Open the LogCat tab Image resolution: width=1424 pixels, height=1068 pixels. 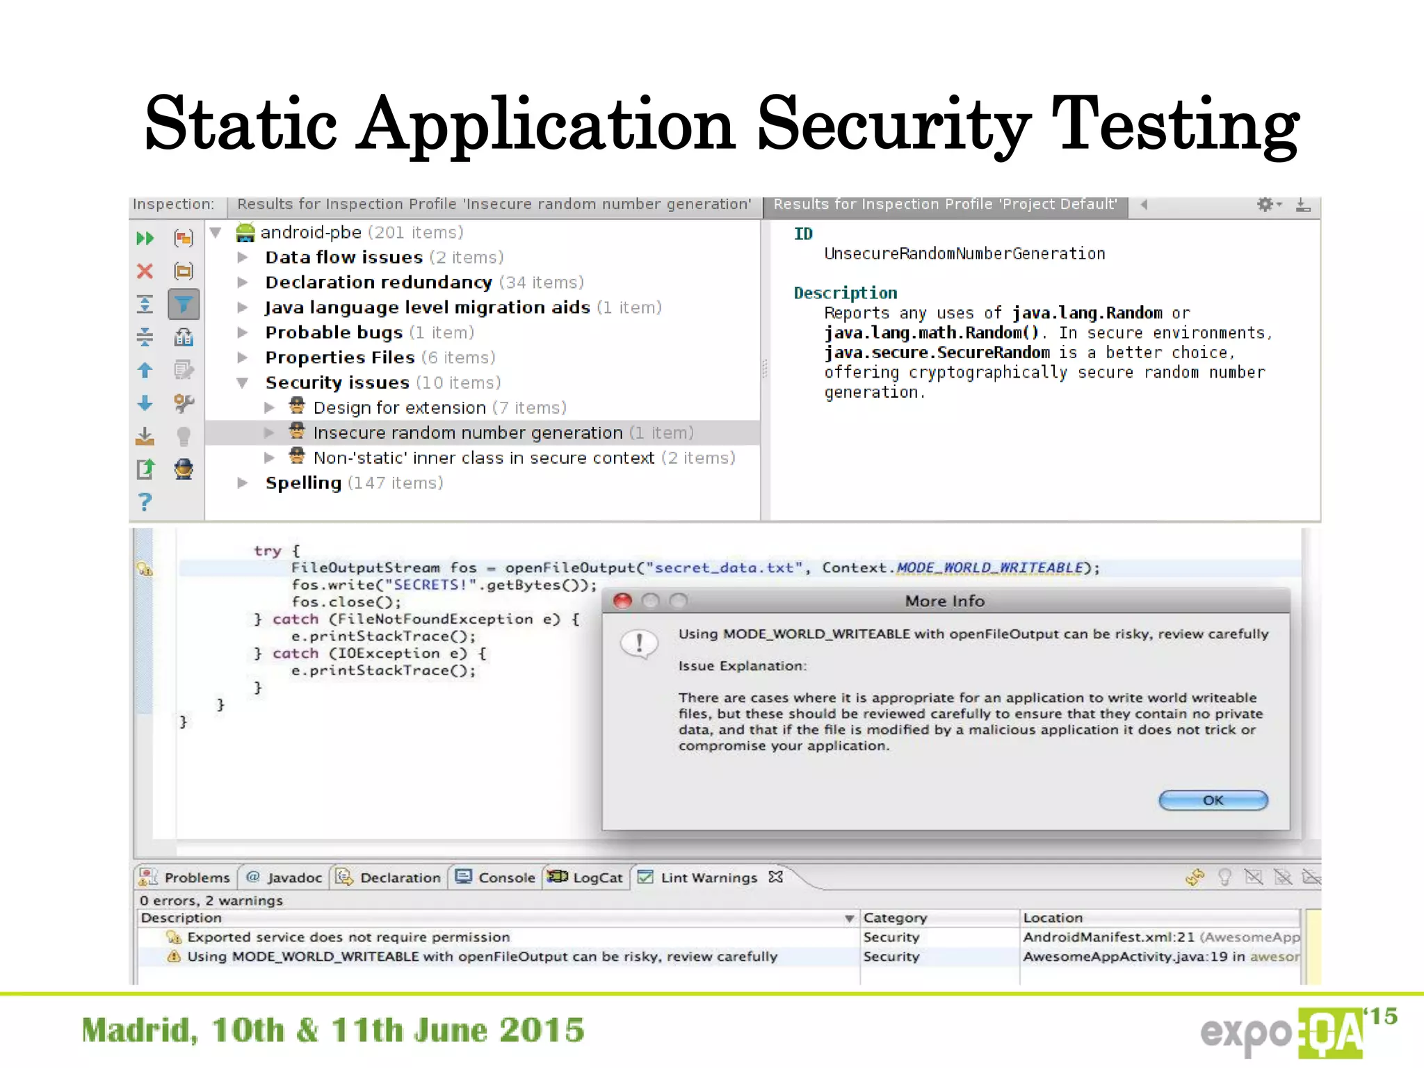tap(586, 877)
